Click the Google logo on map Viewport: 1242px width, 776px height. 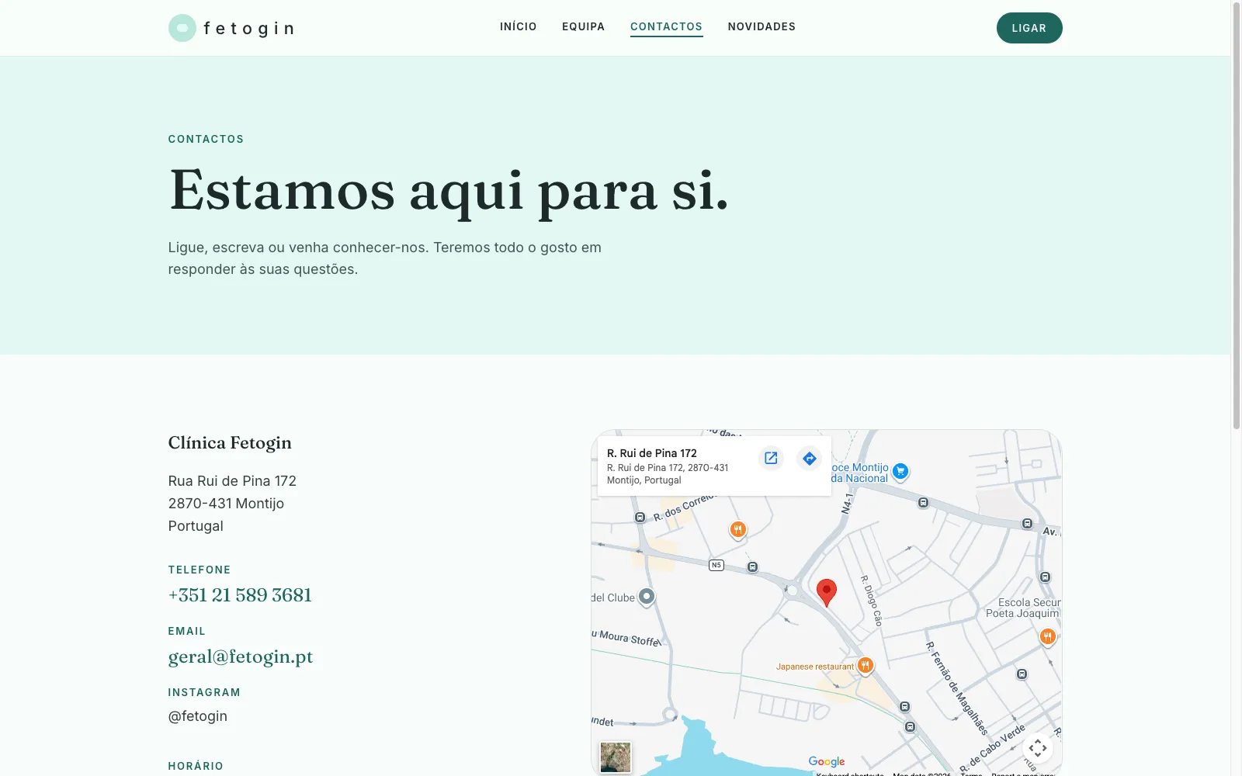click(827, 762)
